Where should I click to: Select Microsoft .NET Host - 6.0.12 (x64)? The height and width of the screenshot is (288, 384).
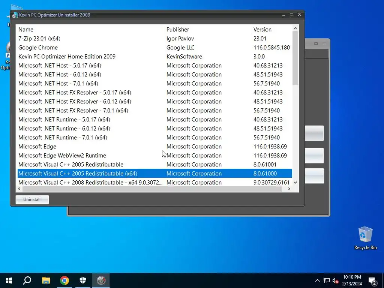point(155,75)
